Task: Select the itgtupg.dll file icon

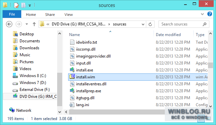Action: [x=72, y=98]
